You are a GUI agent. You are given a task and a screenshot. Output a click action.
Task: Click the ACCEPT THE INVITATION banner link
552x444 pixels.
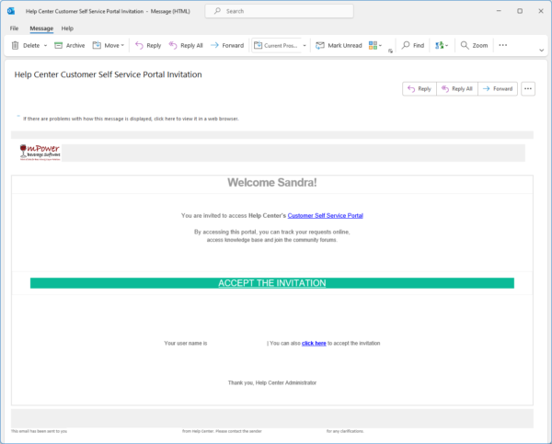[271, 283]
